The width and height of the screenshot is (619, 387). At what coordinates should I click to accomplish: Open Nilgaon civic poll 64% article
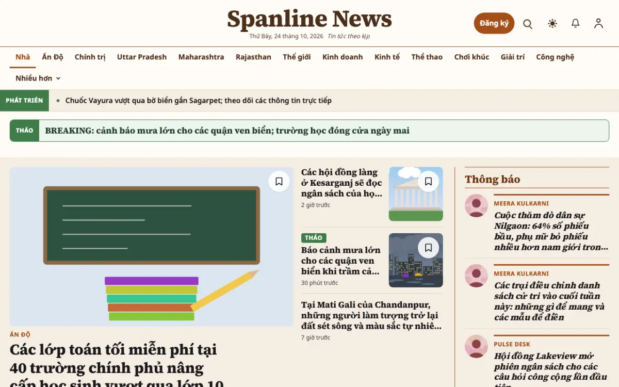[551, 231]
